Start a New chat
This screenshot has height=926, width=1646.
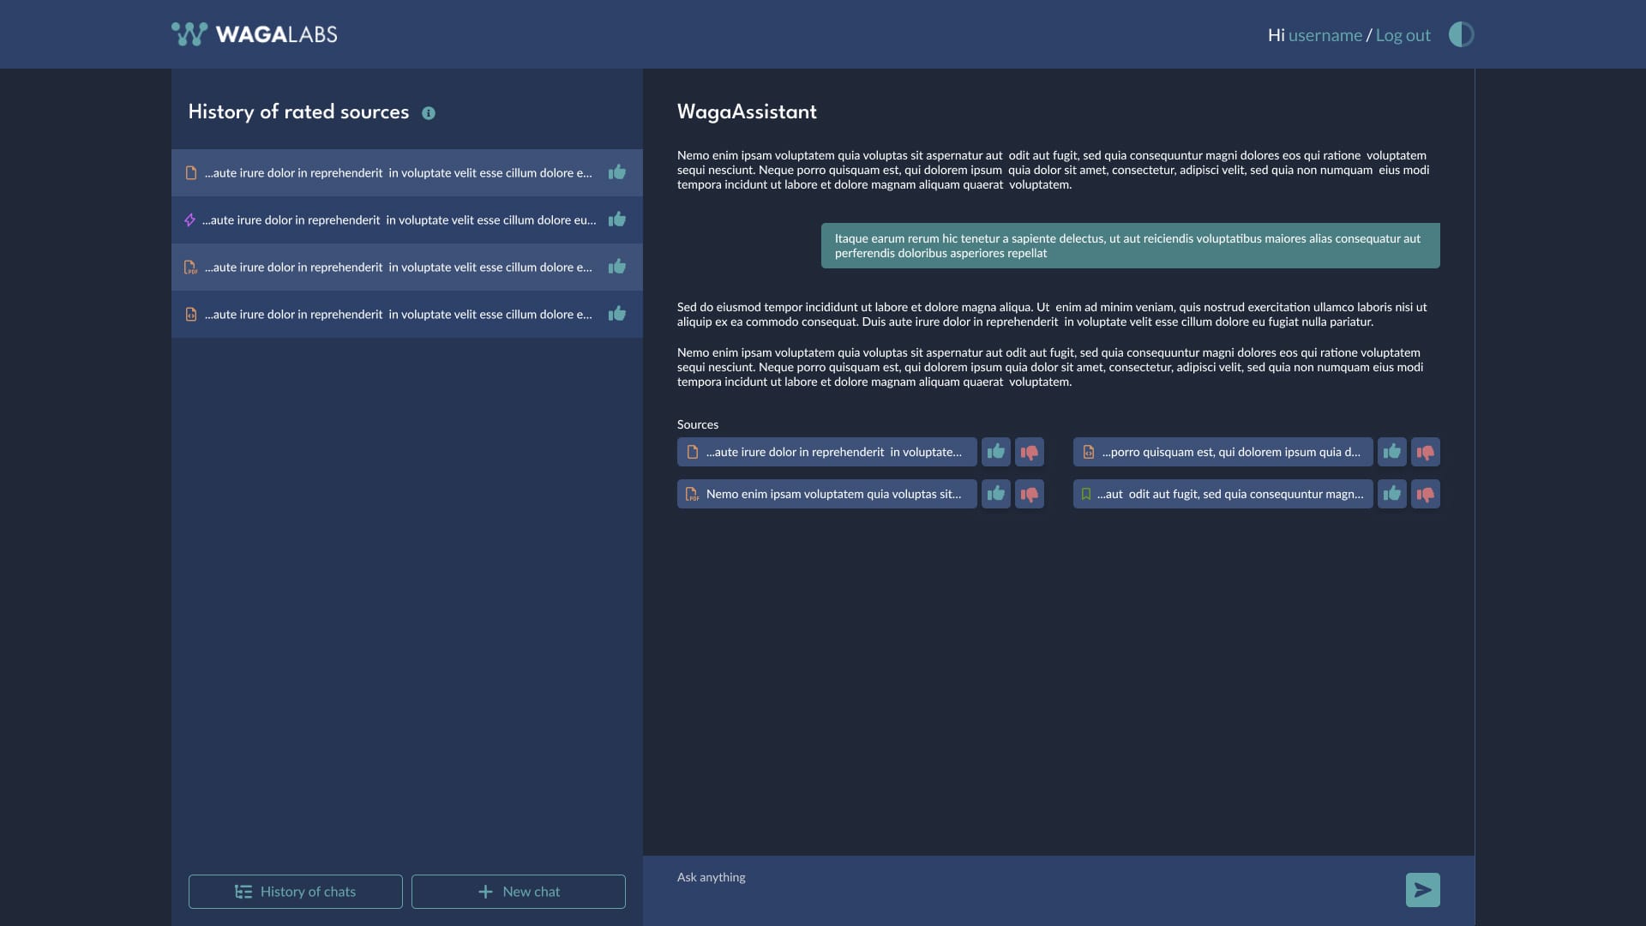coord(518,892)
